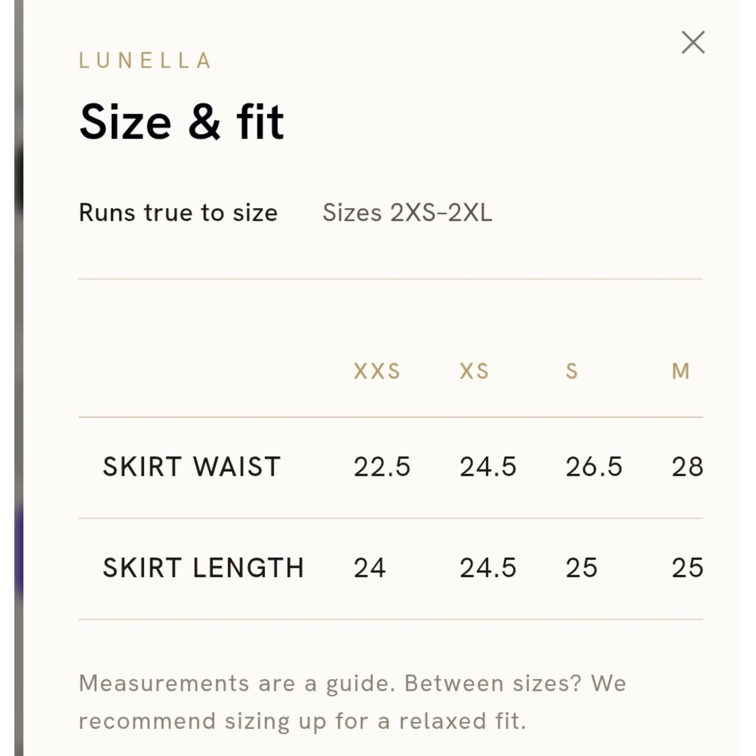The width and height of the screenshot is (756, 756).
Task: Click the skirt length value for size S
Action: 581,568
